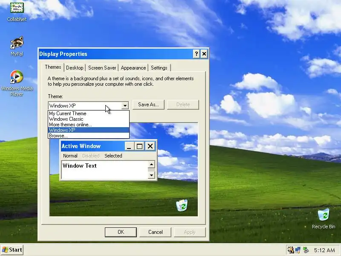This screenshot has height=256, width=341.
Task: Choose My Current Theme from the list
Action: tap(89, 113)
